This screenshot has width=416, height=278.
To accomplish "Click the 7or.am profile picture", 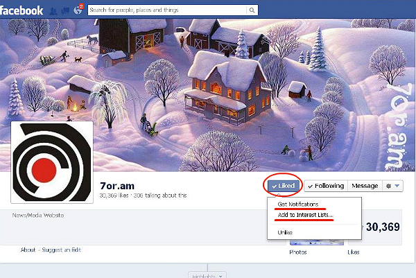I will [x=52, y=162].
